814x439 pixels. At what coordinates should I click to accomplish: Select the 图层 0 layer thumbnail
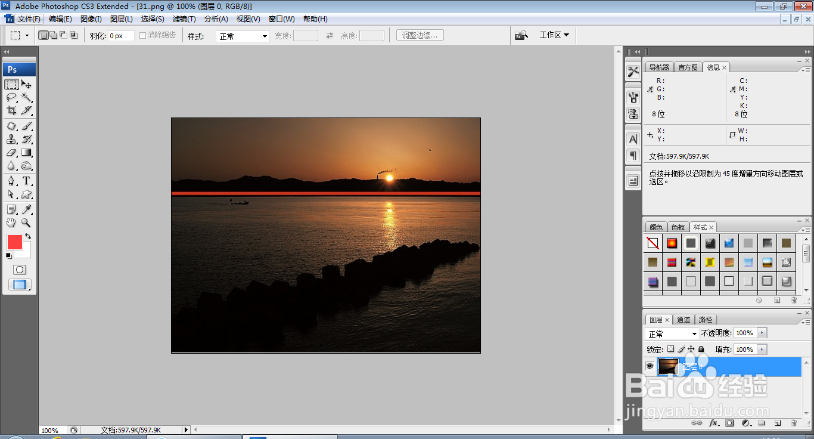point(668,366)
